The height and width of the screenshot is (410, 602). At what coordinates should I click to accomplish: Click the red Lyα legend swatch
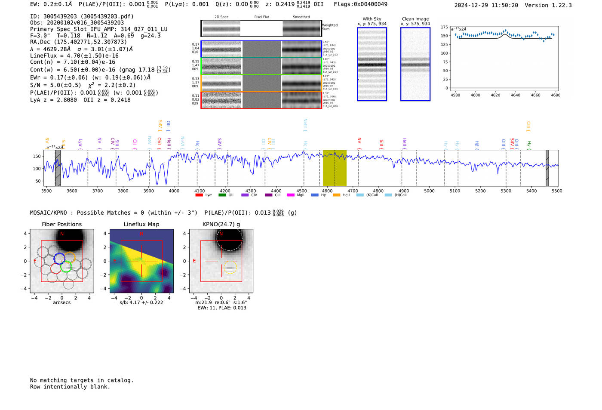[x=199, y=195]
